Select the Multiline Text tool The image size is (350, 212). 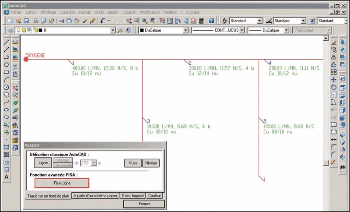point(7,177)
